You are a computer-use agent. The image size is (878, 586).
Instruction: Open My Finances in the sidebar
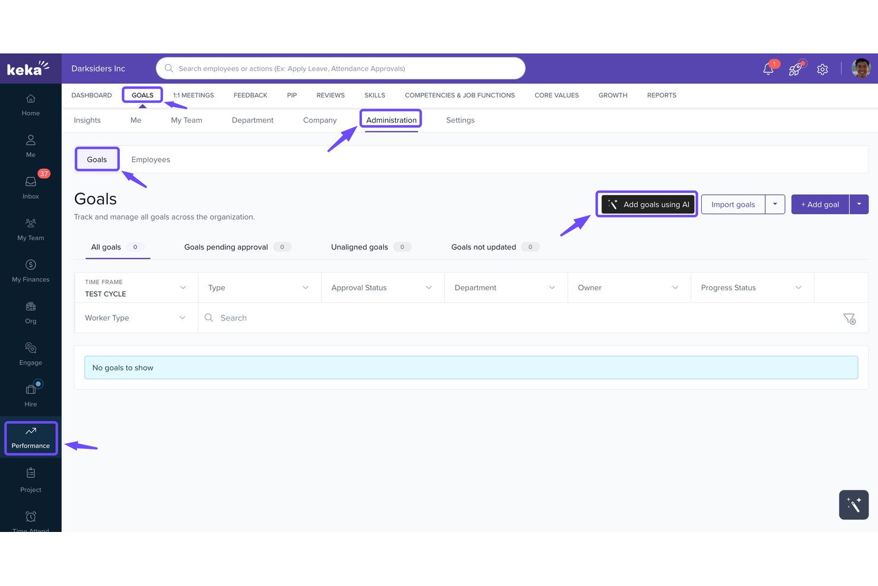(x=31, y=271)
